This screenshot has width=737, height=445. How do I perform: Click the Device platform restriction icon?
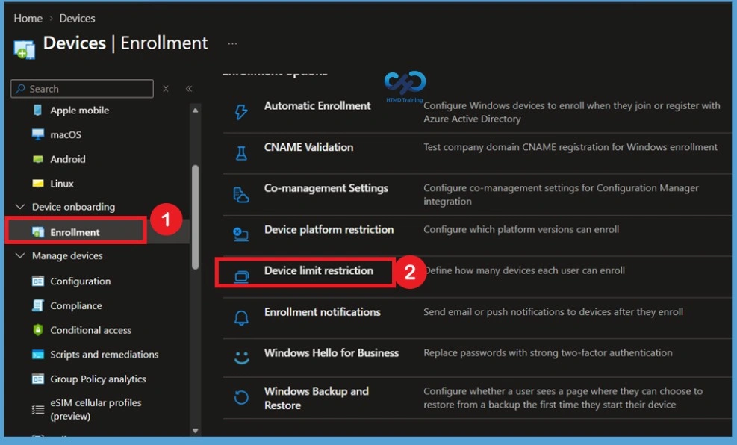241,234
